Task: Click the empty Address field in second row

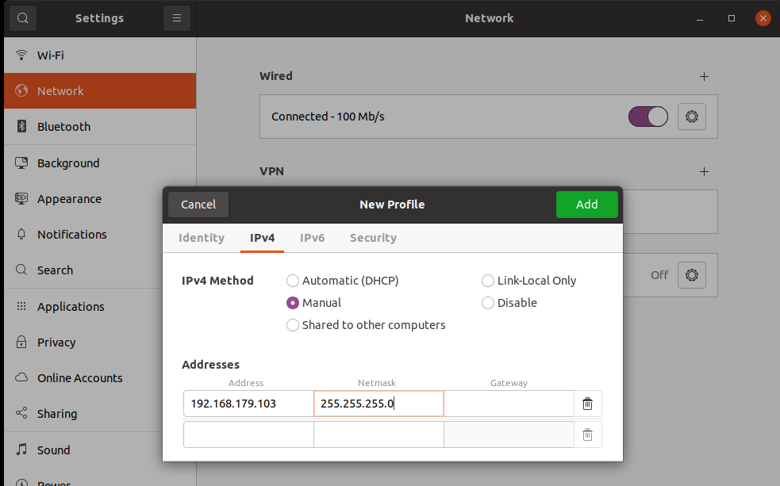Action: click(x=248, y=434)
